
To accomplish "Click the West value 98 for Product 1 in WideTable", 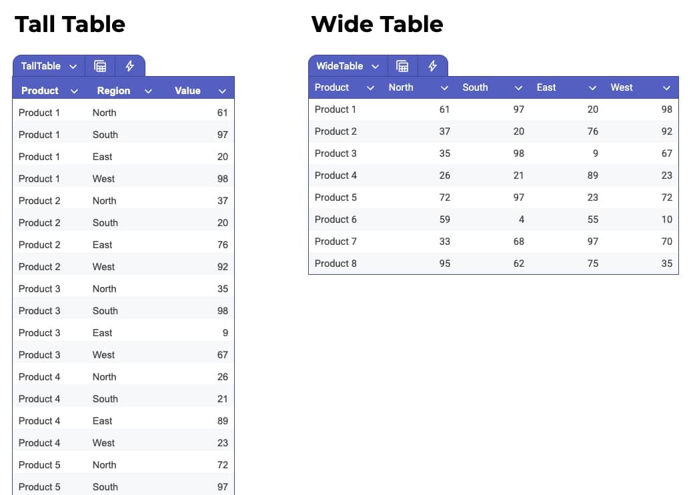I will click(666, 109).
